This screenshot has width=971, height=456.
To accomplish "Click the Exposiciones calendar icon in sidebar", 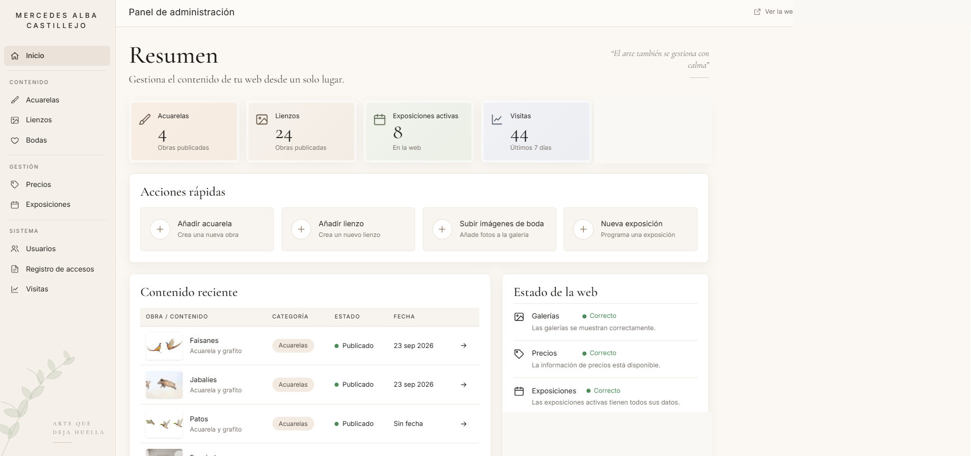I will click(15, 204).
